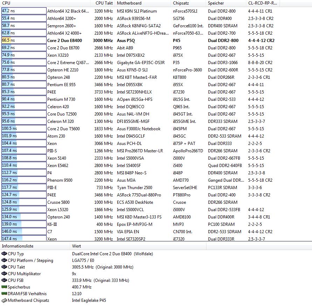Select Xeon X3210 row
Image resolution: width=312 pixels, height=306 pixels.
point(139,55)
